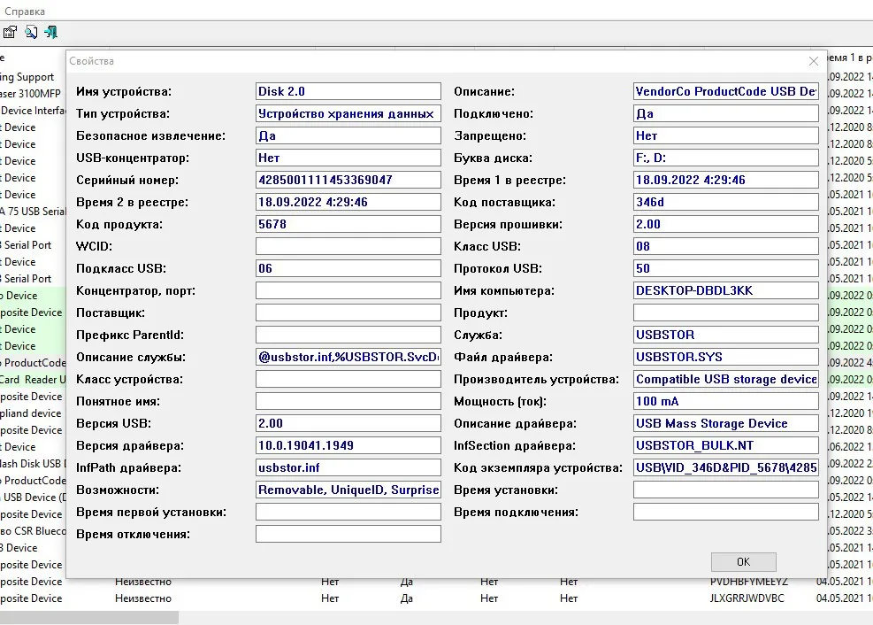873x625 pixels.
Task: Select the 3100MFP device row
Action: tap(30, 94)
